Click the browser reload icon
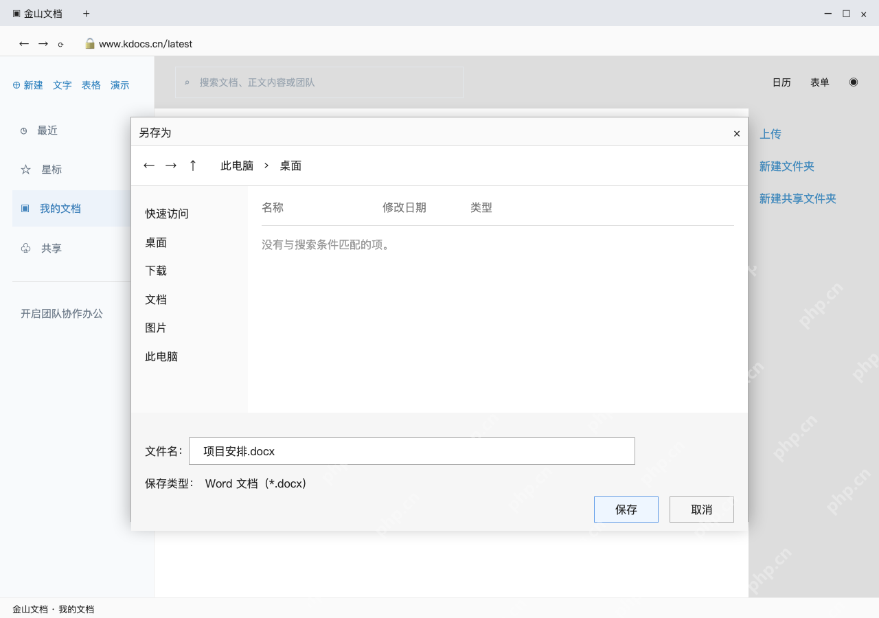 60,44
